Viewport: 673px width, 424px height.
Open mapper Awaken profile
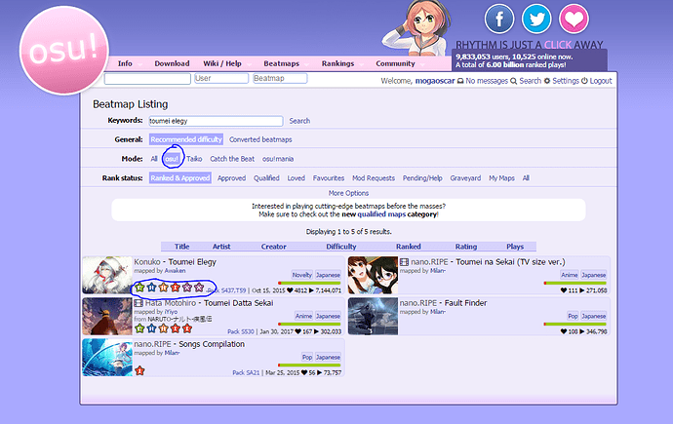pos(176,271)
